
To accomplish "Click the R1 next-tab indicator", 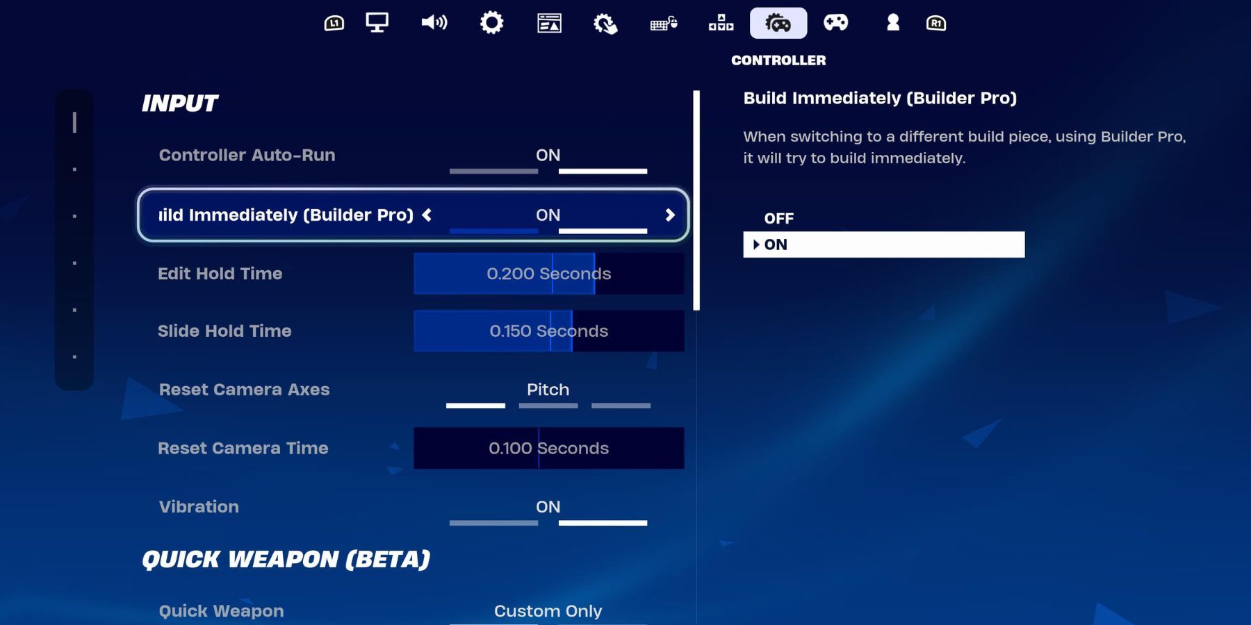I will pos(936,24).
